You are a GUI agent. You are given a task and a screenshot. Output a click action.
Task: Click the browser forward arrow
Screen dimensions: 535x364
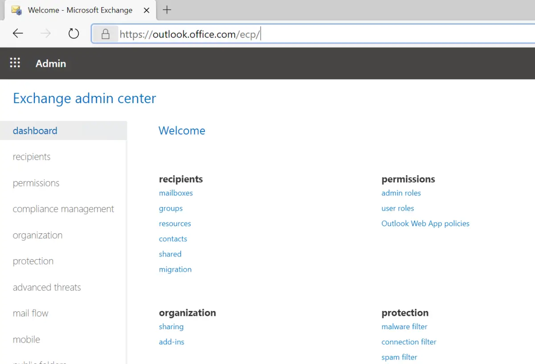(45, 33)
